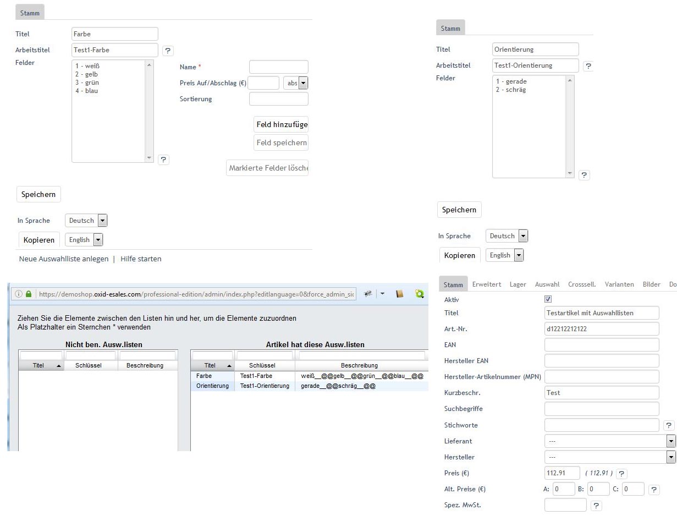
Task: Open help for Arbeitstitel Test1-Farbe
Action: (x=168, y=51)
